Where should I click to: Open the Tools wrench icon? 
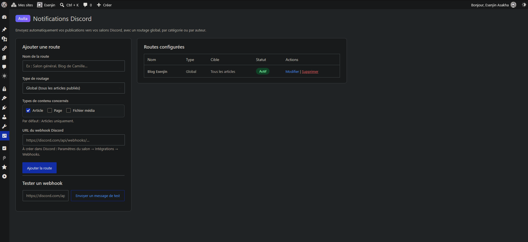[4, 126]
